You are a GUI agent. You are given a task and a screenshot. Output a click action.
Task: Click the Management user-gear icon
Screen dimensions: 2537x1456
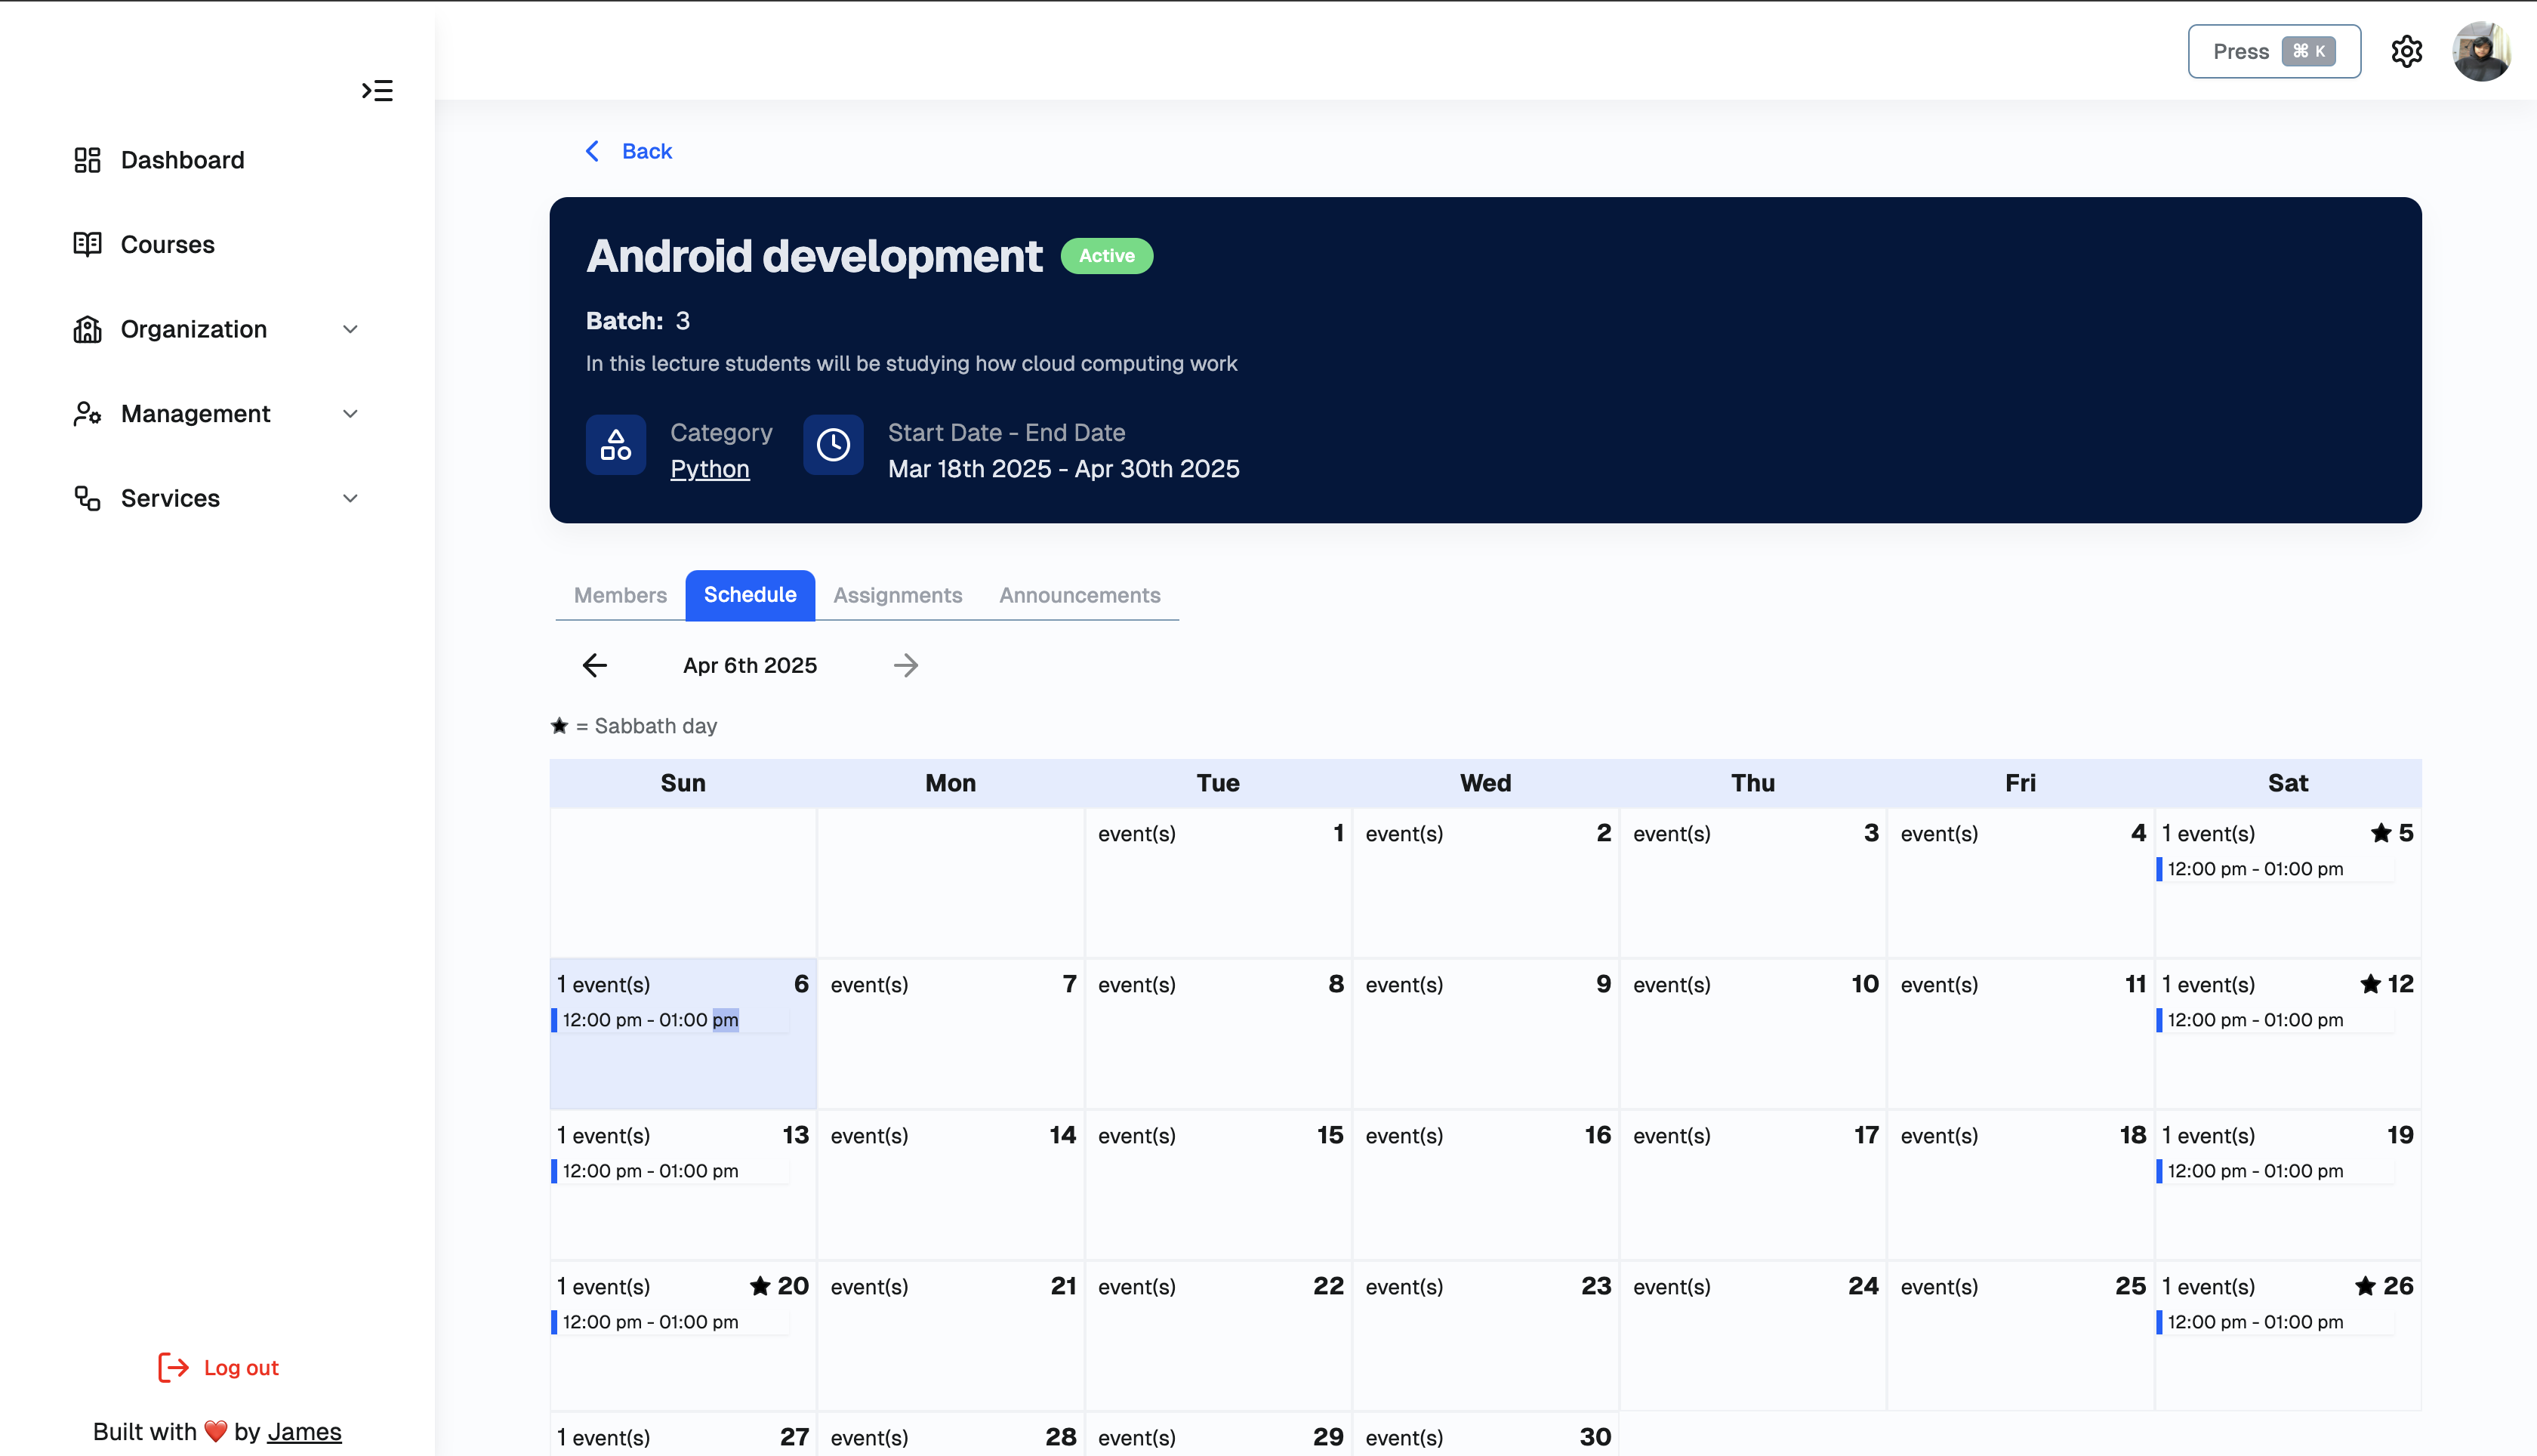(87, 414)
